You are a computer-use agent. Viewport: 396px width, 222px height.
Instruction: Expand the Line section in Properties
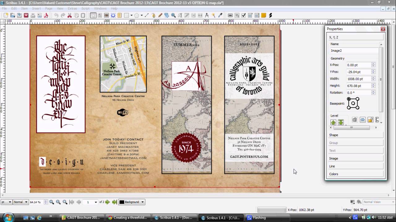tap(356, 166)
